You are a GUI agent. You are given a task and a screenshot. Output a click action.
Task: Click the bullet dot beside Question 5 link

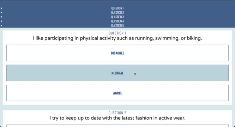1,26
